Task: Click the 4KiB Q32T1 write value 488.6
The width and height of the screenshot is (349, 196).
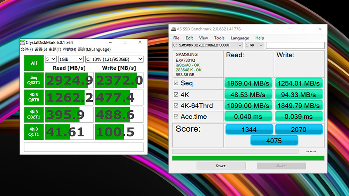Action: tap(119, 115)
